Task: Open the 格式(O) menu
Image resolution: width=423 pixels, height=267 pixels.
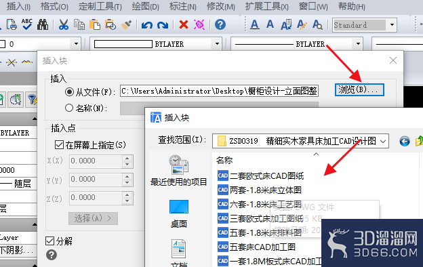Action: [x=54, y=6]
